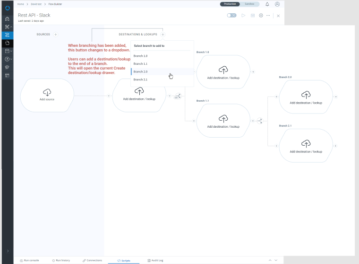Click the branching icon after Branch 1.1
This screenshot has height=264, width=359.
[259, 121]
